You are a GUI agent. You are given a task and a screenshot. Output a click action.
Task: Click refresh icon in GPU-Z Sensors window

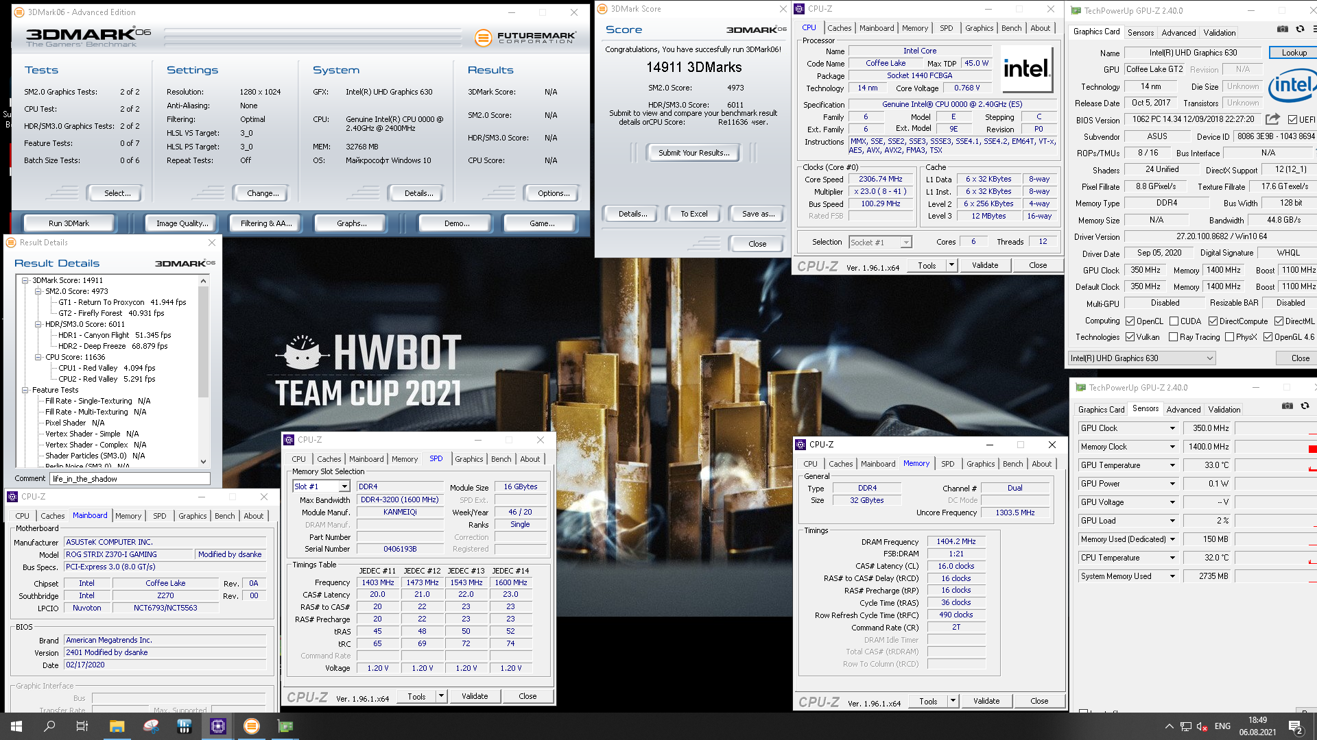(1305, 406)
